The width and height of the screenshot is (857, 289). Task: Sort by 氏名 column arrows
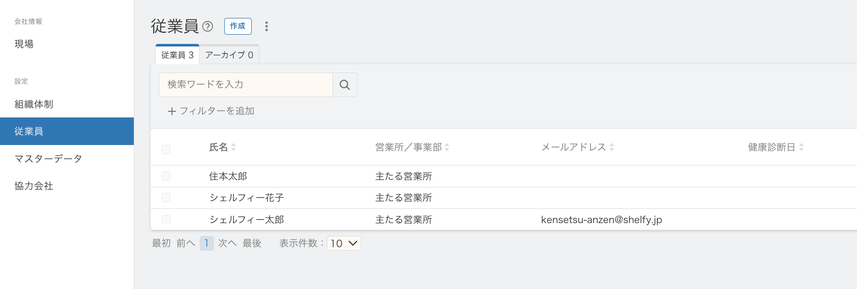(233, 147)
